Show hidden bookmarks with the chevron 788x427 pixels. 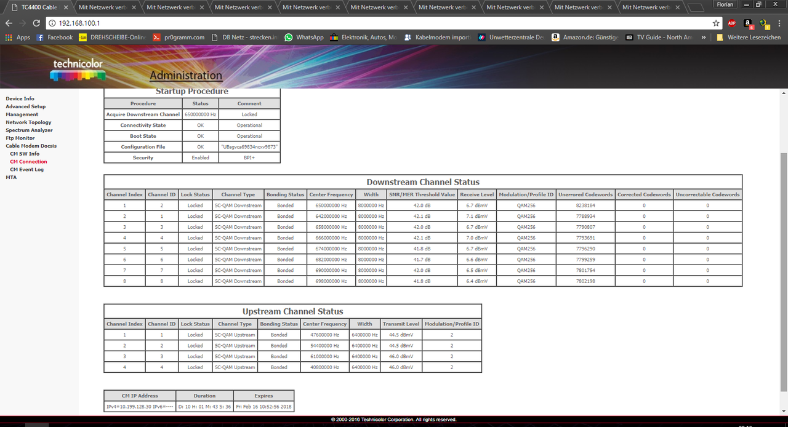pyautogui.click(x=704, y=38)
